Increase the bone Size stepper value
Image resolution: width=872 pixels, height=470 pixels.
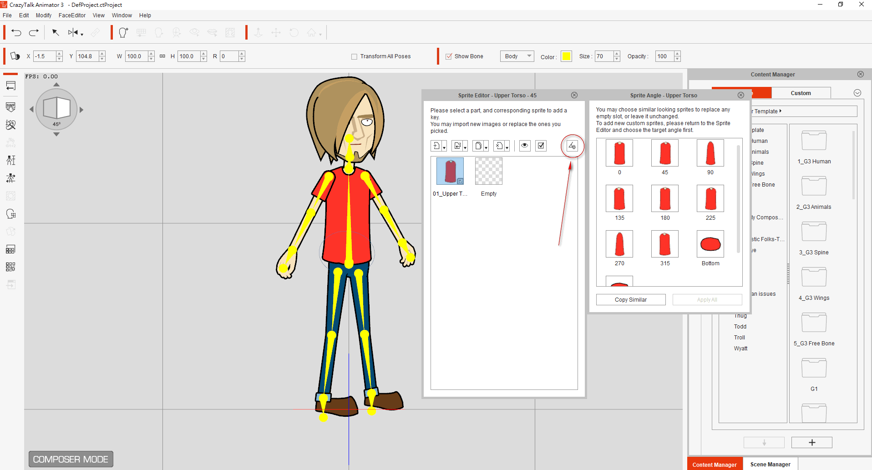tap(617, 54)
